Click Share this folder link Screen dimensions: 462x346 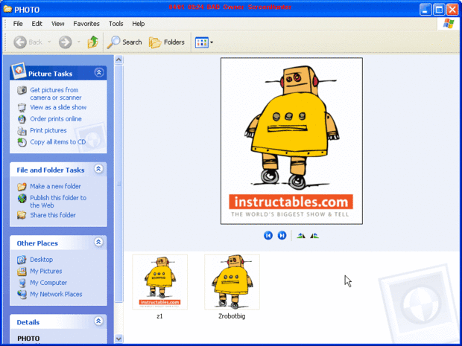[53, 215]
